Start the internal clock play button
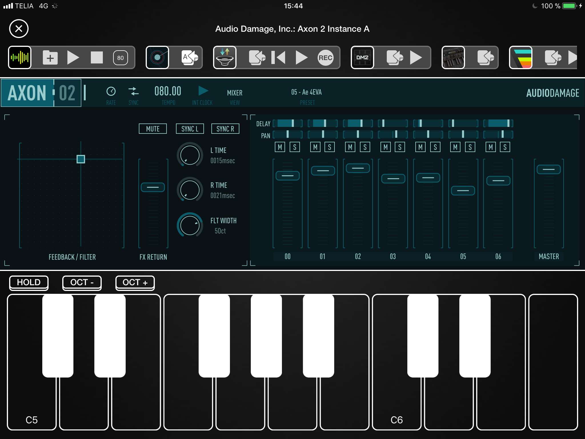585x439 pixels. click(203, 91)
